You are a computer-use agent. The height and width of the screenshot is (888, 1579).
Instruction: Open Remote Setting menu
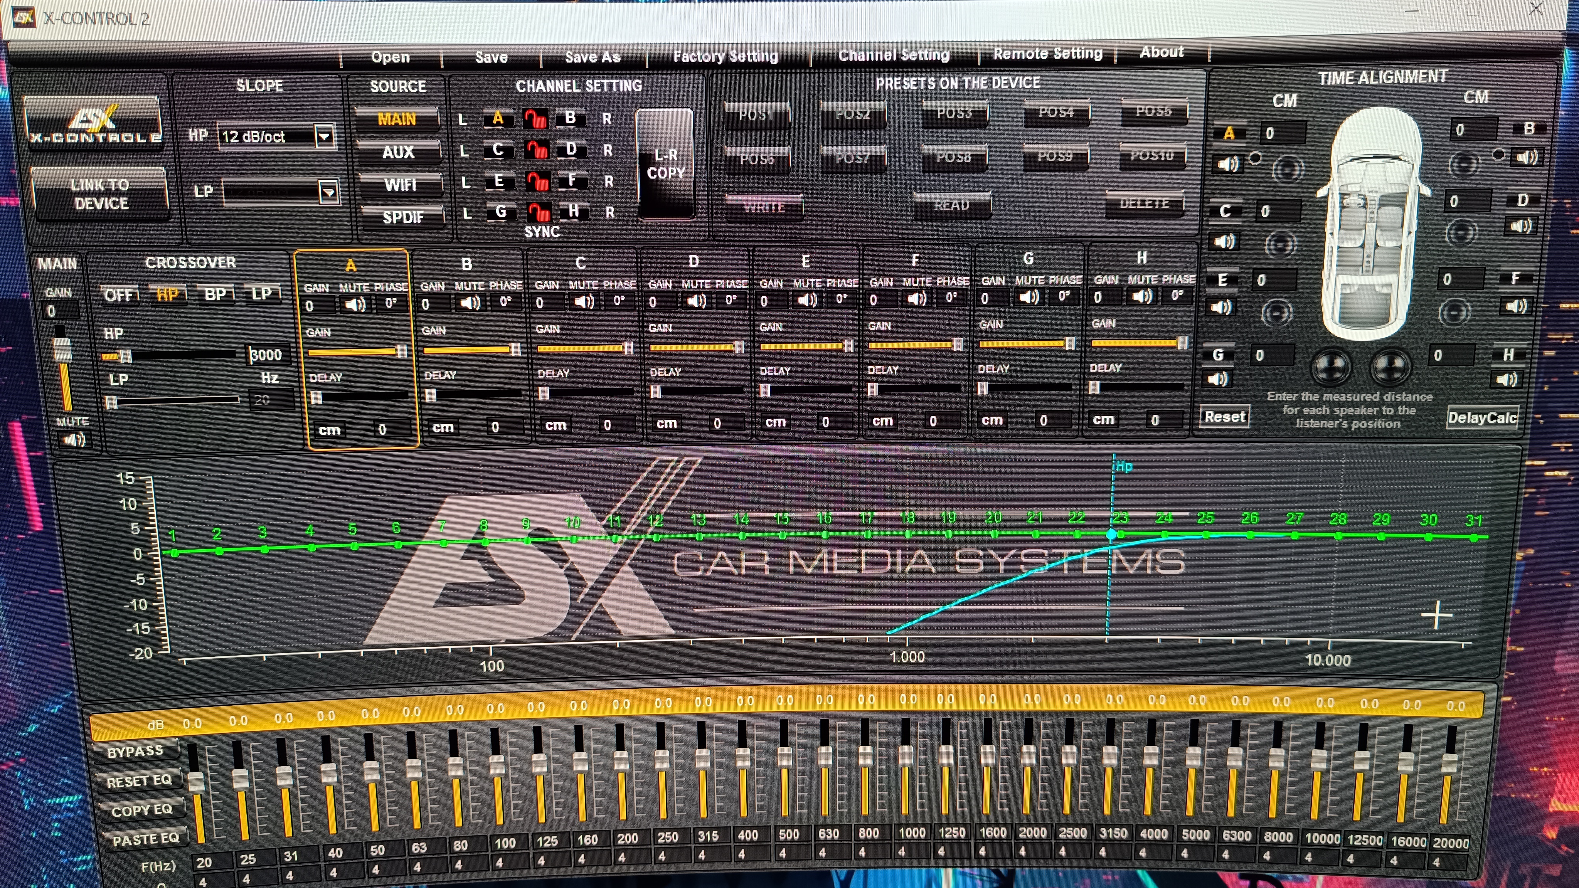click(x=1047, y=53)
